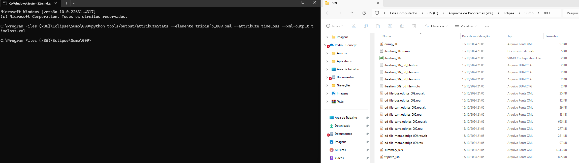579x163 pixels.
Task: Click the Share icon in Explorer toolbar
Action: pyautogui.click(x=402, y=26)
